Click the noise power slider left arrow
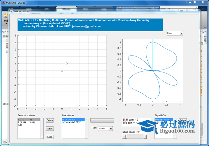The height and width of the screenshot is (146, 209). (124, 137)
